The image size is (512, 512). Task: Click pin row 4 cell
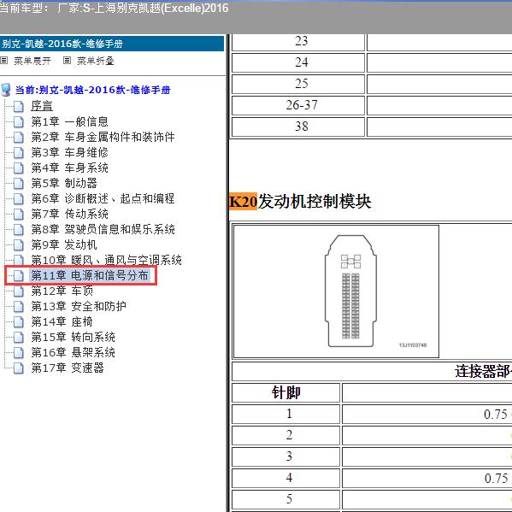click(x=286, y=478)
